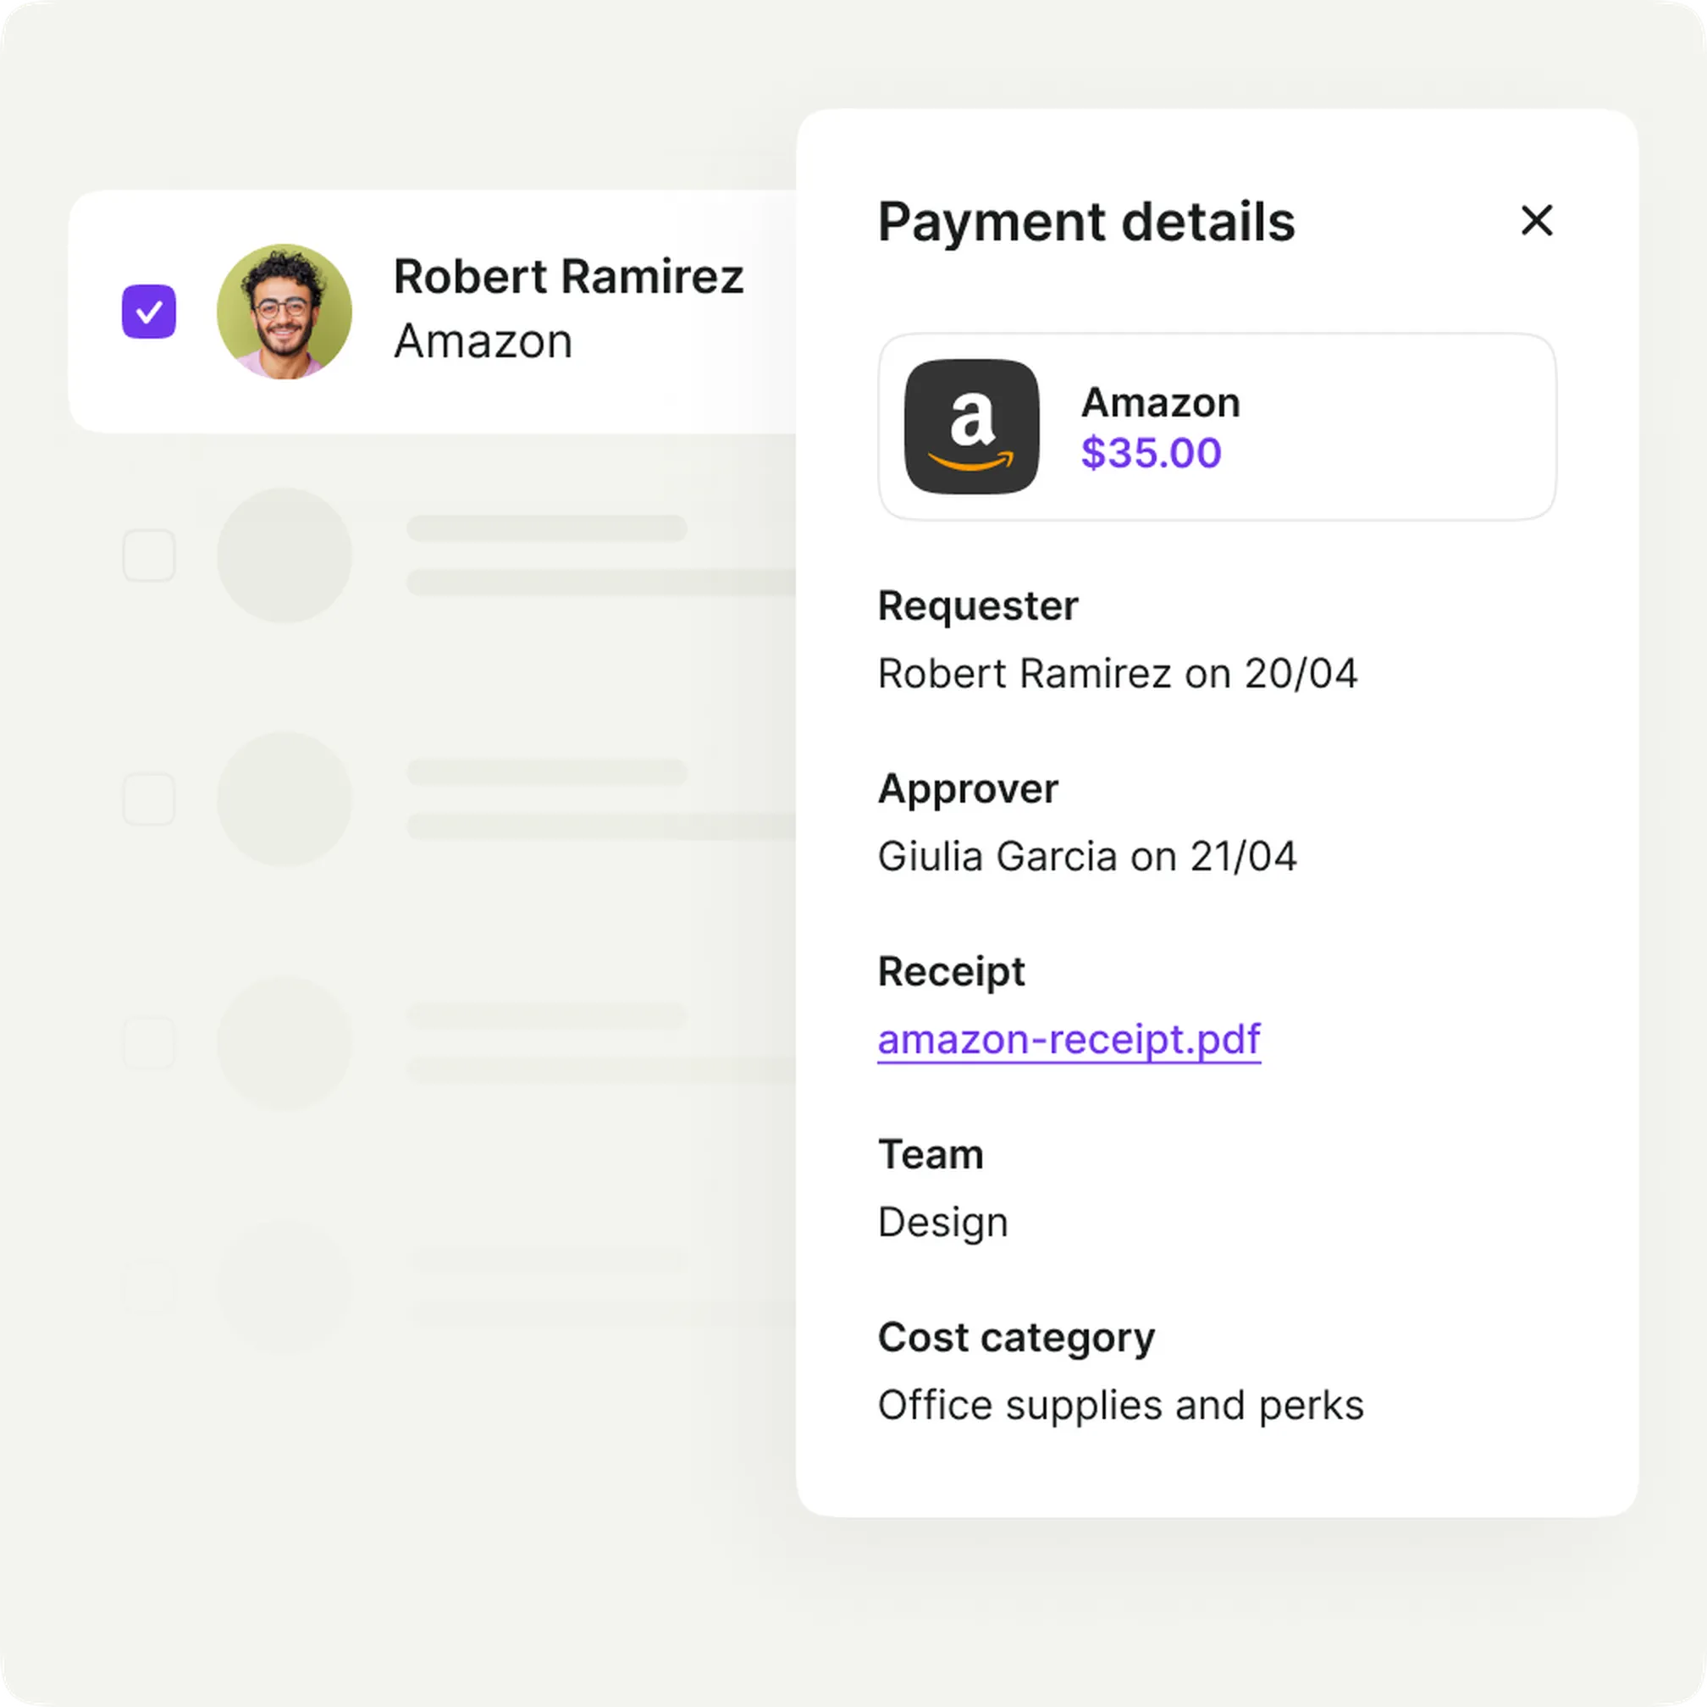Check the second empty placeholder checkbox
The height and width of the screenshot is (1707, 1707).
pyautogui.click(x=148, y=798)
